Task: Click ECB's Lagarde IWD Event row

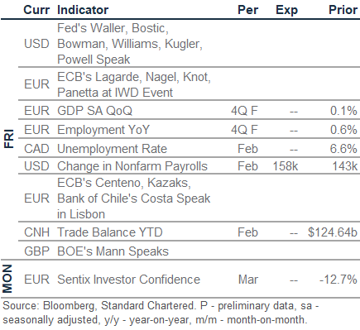Action: click(189, 84)
